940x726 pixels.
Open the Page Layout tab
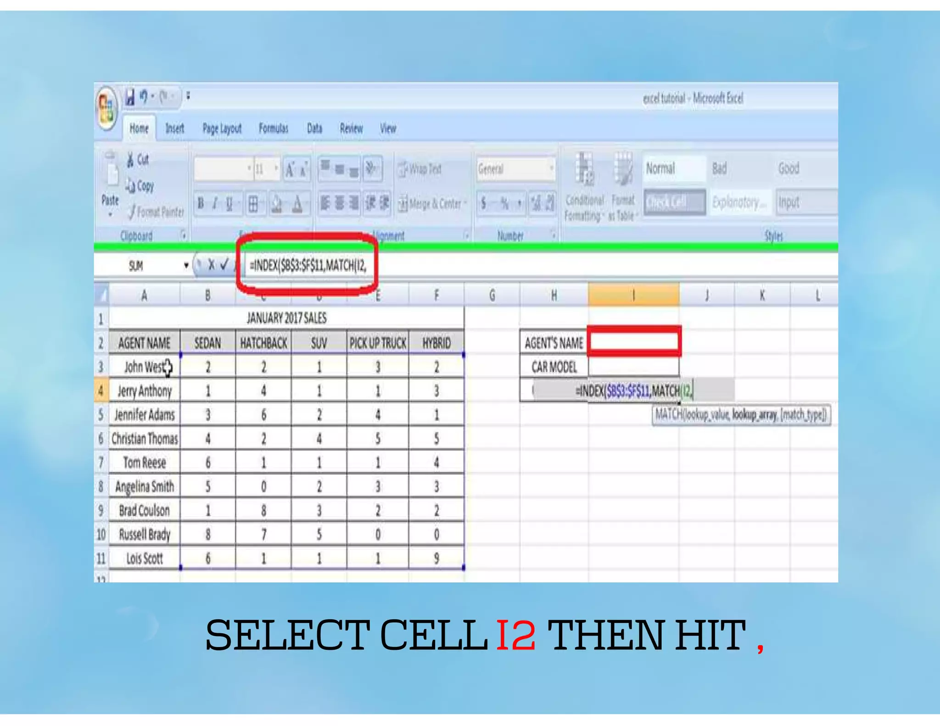pos(222,128)
